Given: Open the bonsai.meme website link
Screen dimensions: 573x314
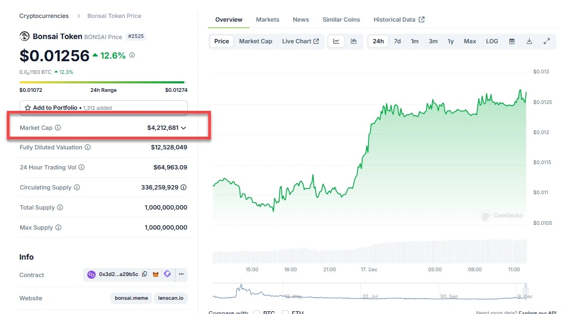Looking at the screenshot, I should click(132, 298).
